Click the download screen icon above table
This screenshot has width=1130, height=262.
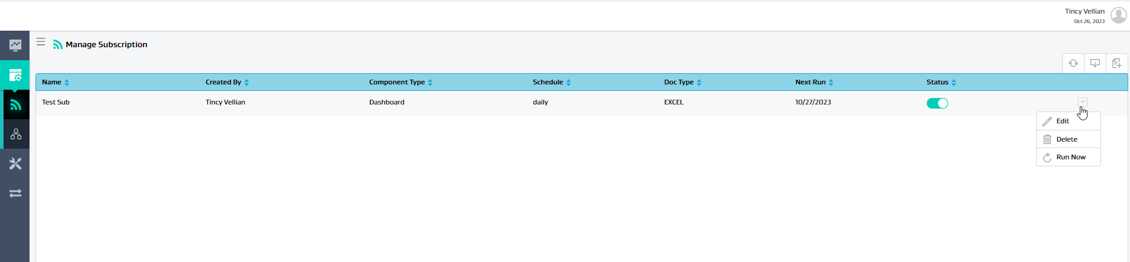pyautogui.click(x=1095, y=63)
